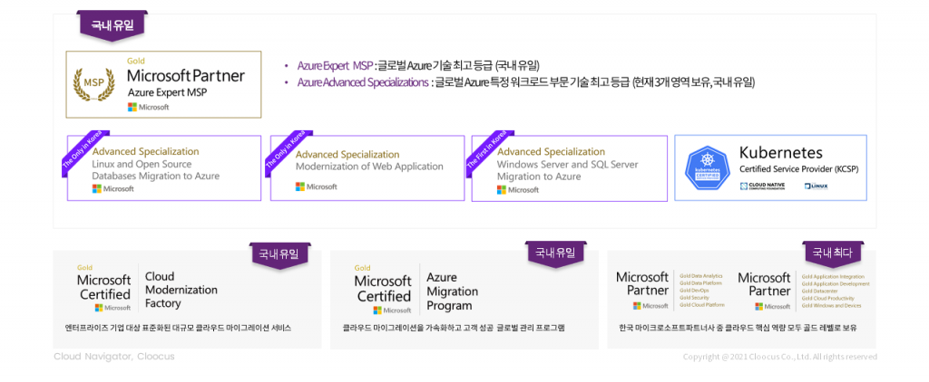This screenshot has width=929, height=382.
Task: Click the Cloud Native Computing Foundation logo
Action: (x=762, y=186)
